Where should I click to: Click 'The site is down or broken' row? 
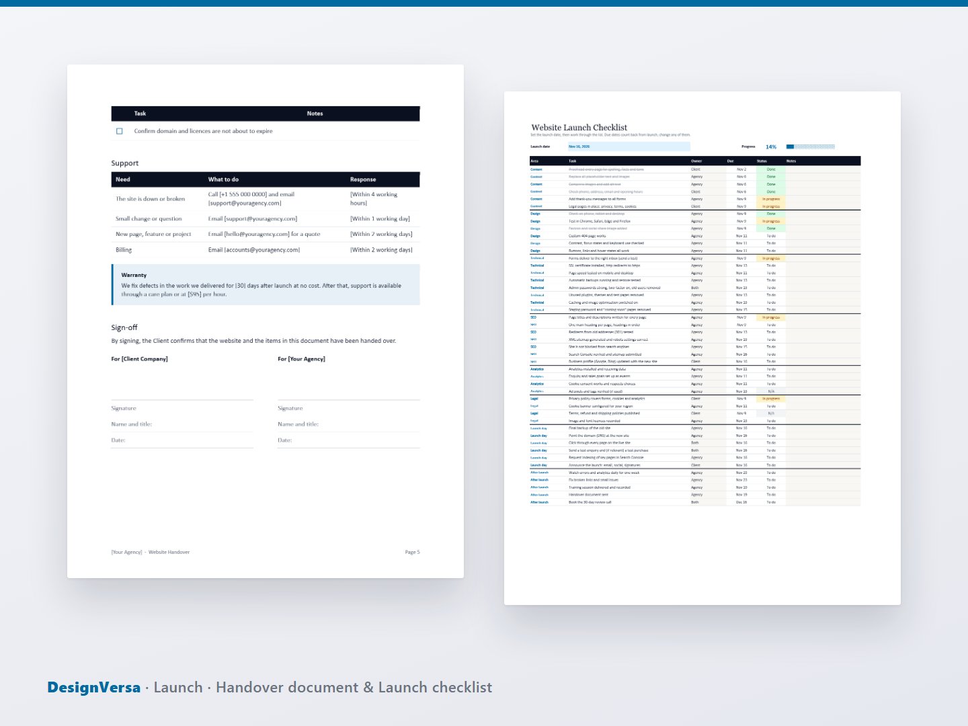[x=266, y=199]
